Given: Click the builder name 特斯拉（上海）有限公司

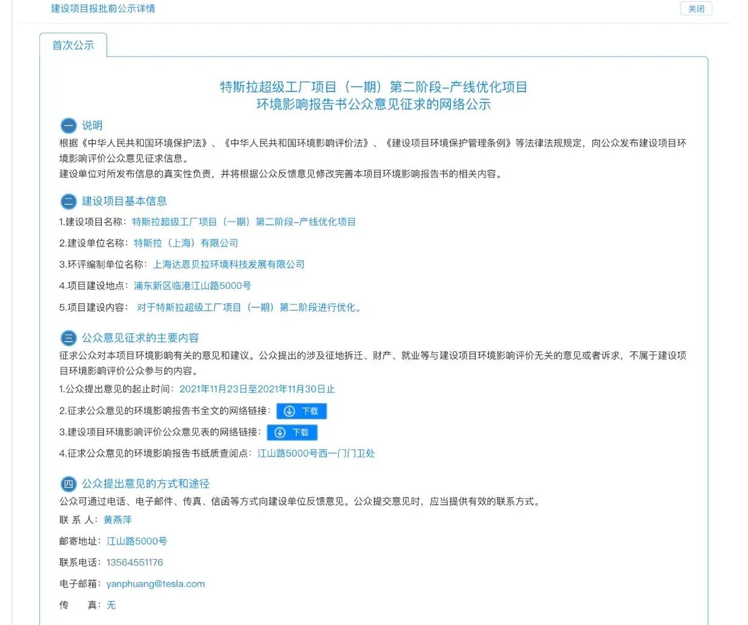Looking at the screenshot, I should [185, 243].
